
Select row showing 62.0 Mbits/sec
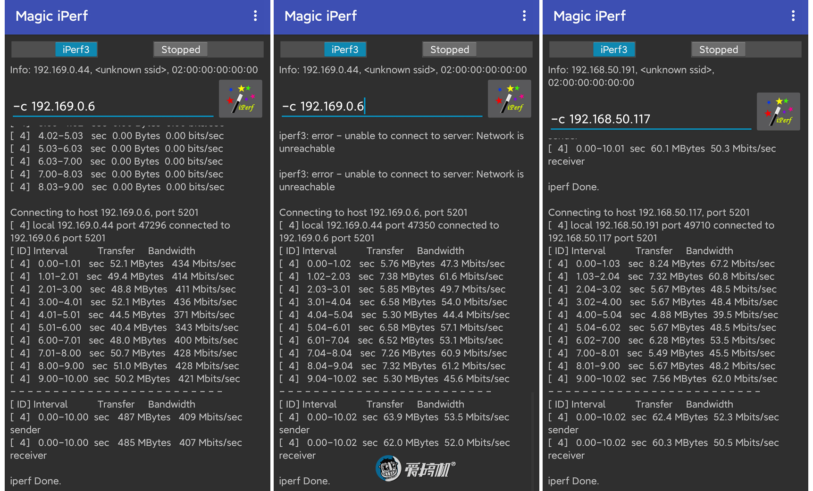coord(663,379)
